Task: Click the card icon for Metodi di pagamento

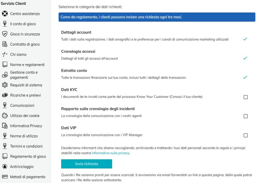Action: pos(5,177)
